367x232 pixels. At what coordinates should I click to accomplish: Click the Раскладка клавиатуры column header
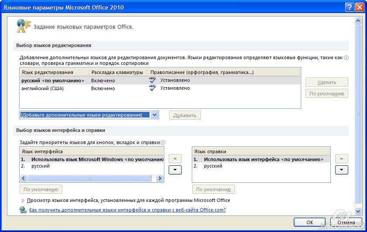(x=119, y=72)
